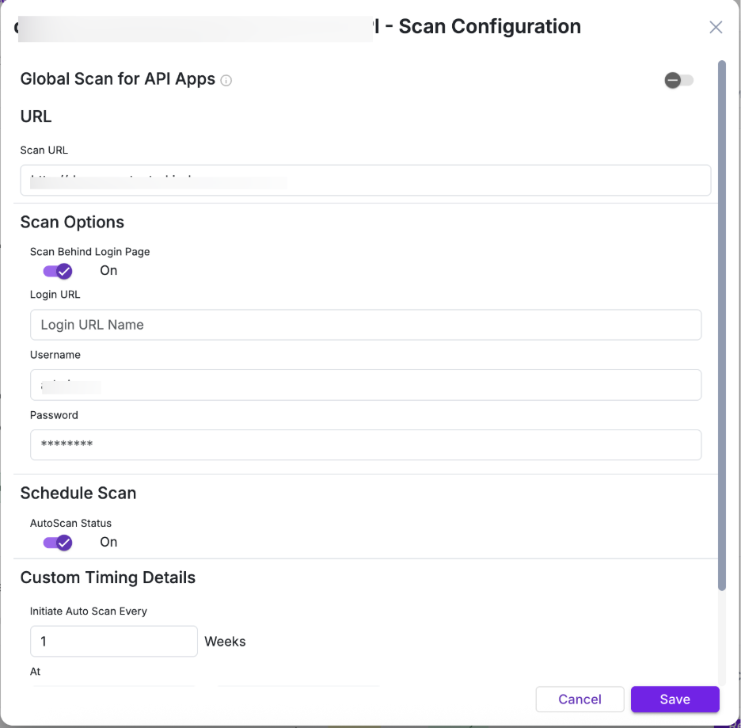The height and width of the screenshot is (728, 741).
Task: Enable the Global Scan for API Apps switch
Action: tap(679, 80)
